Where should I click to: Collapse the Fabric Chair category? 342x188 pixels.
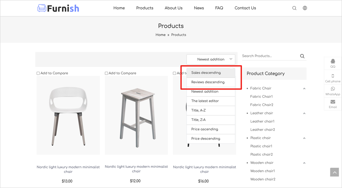(x=304, y=89)
